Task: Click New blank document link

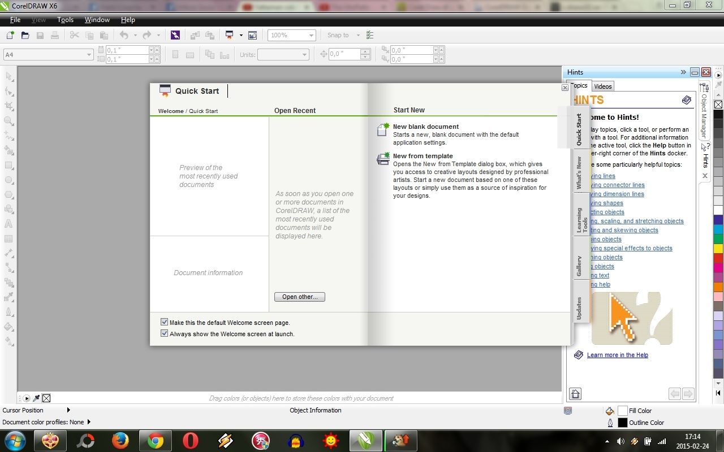Action: pos(426,127)
